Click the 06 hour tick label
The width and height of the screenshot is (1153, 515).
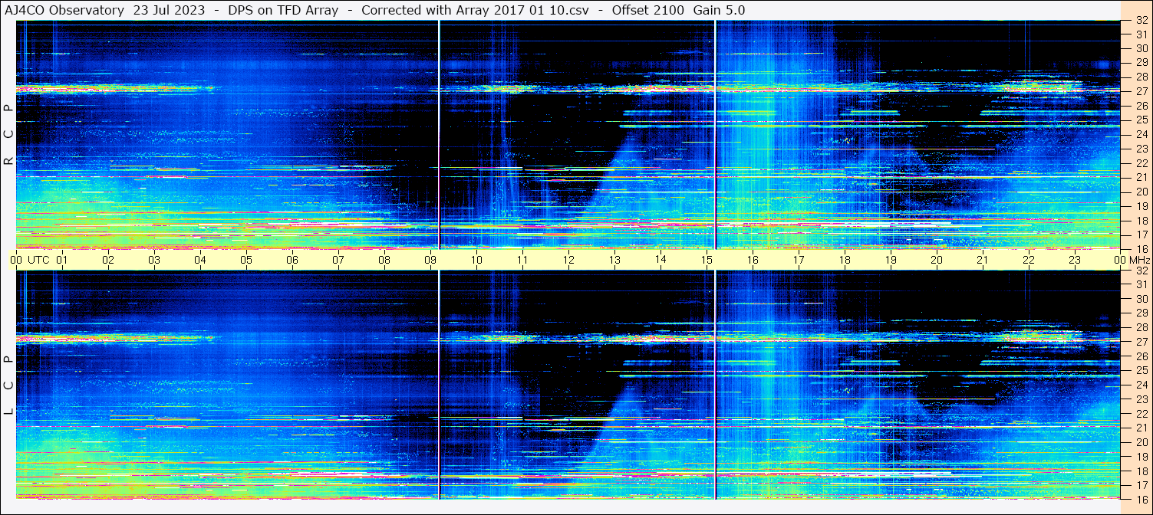(x=292, y=260)
